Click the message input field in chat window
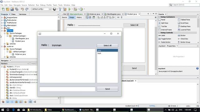 [67, 89]
